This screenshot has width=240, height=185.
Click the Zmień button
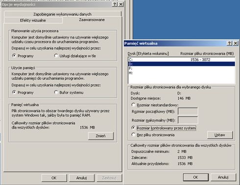click(x=101, y=136)
